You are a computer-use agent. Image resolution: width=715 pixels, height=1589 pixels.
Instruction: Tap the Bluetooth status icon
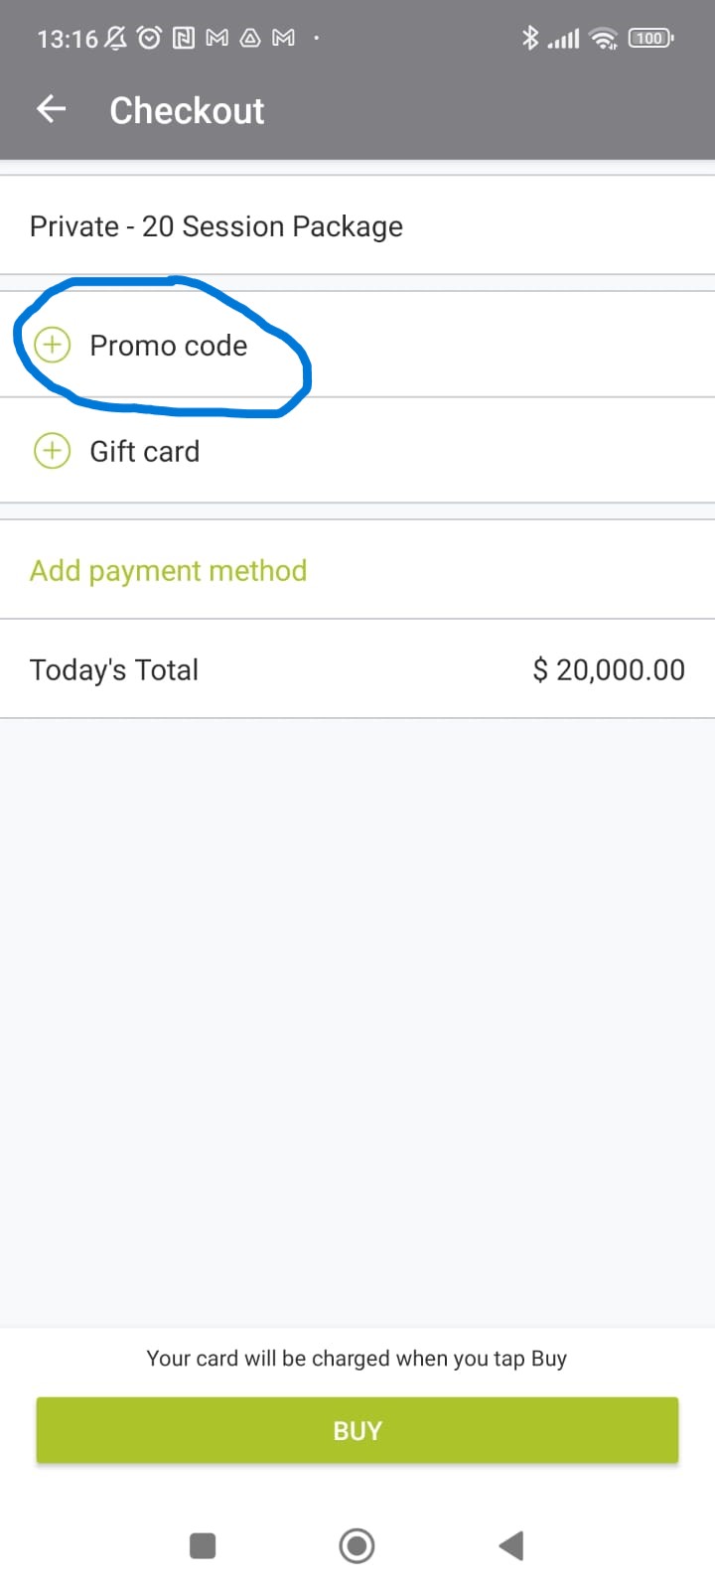point(530,38)
